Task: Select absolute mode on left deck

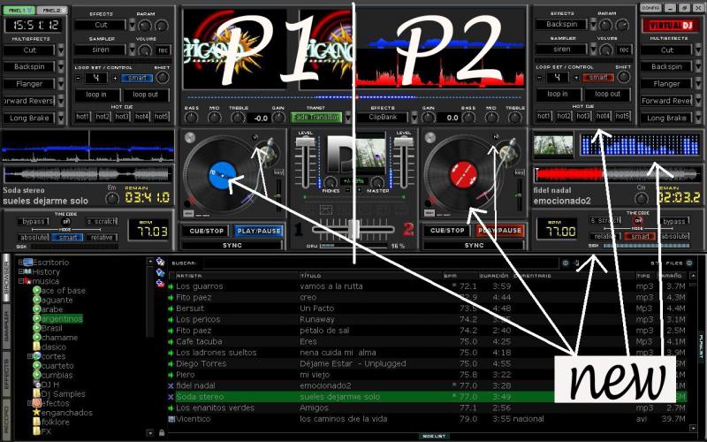Action: tap(34, 237)
